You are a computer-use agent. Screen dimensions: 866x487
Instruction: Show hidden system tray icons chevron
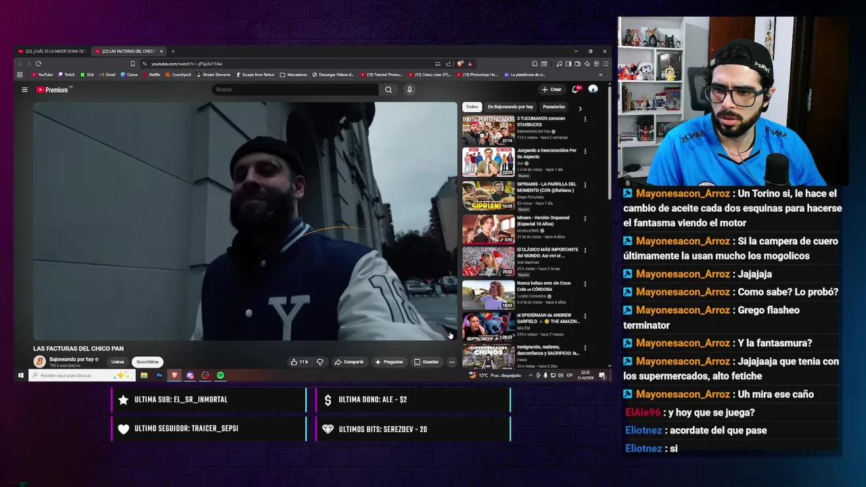pyautogui.click(x=530, y=375)
